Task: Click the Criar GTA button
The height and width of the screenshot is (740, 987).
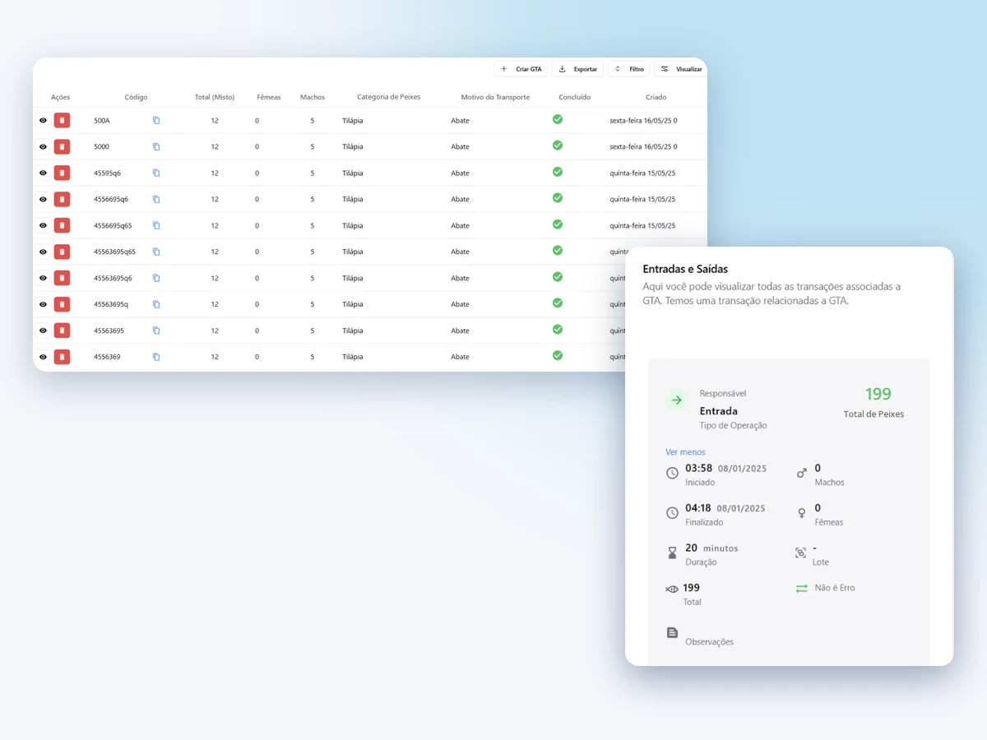Action: click(x=521, y=69)
